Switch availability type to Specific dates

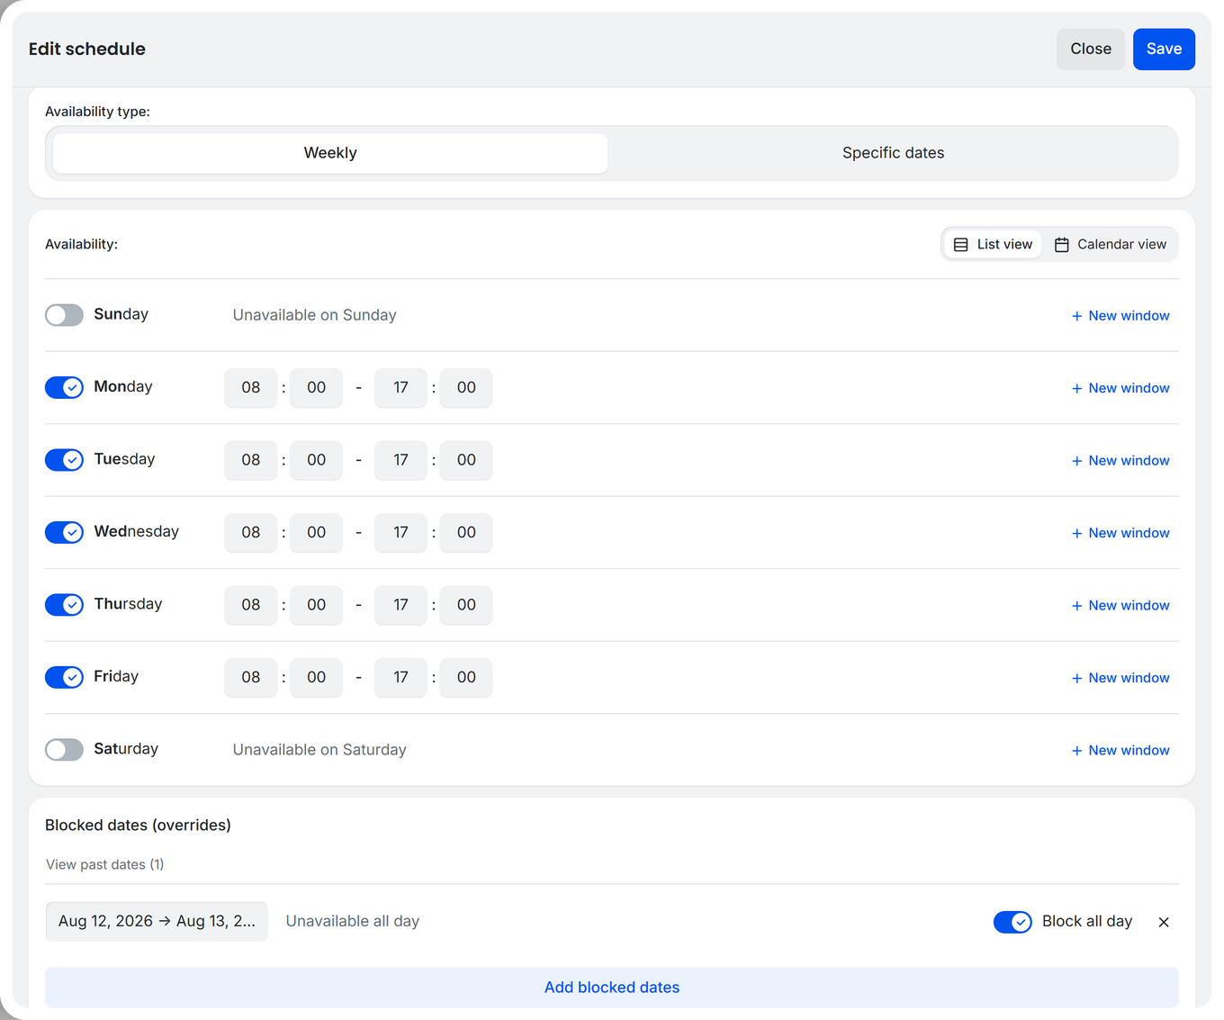893,153
